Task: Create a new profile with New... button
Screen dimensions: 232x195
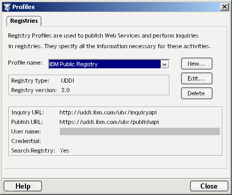Action: pyautogui.click(x=197, y=64)
